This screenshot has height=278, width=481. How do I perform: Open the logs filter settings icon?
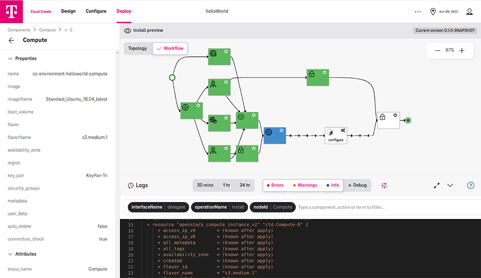(x=384, y=186)
